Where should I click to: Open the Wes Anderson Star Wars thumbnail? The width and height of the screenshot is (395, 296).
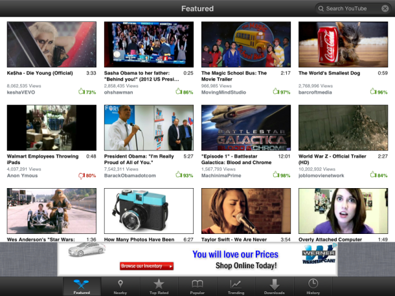coord(52,211)
